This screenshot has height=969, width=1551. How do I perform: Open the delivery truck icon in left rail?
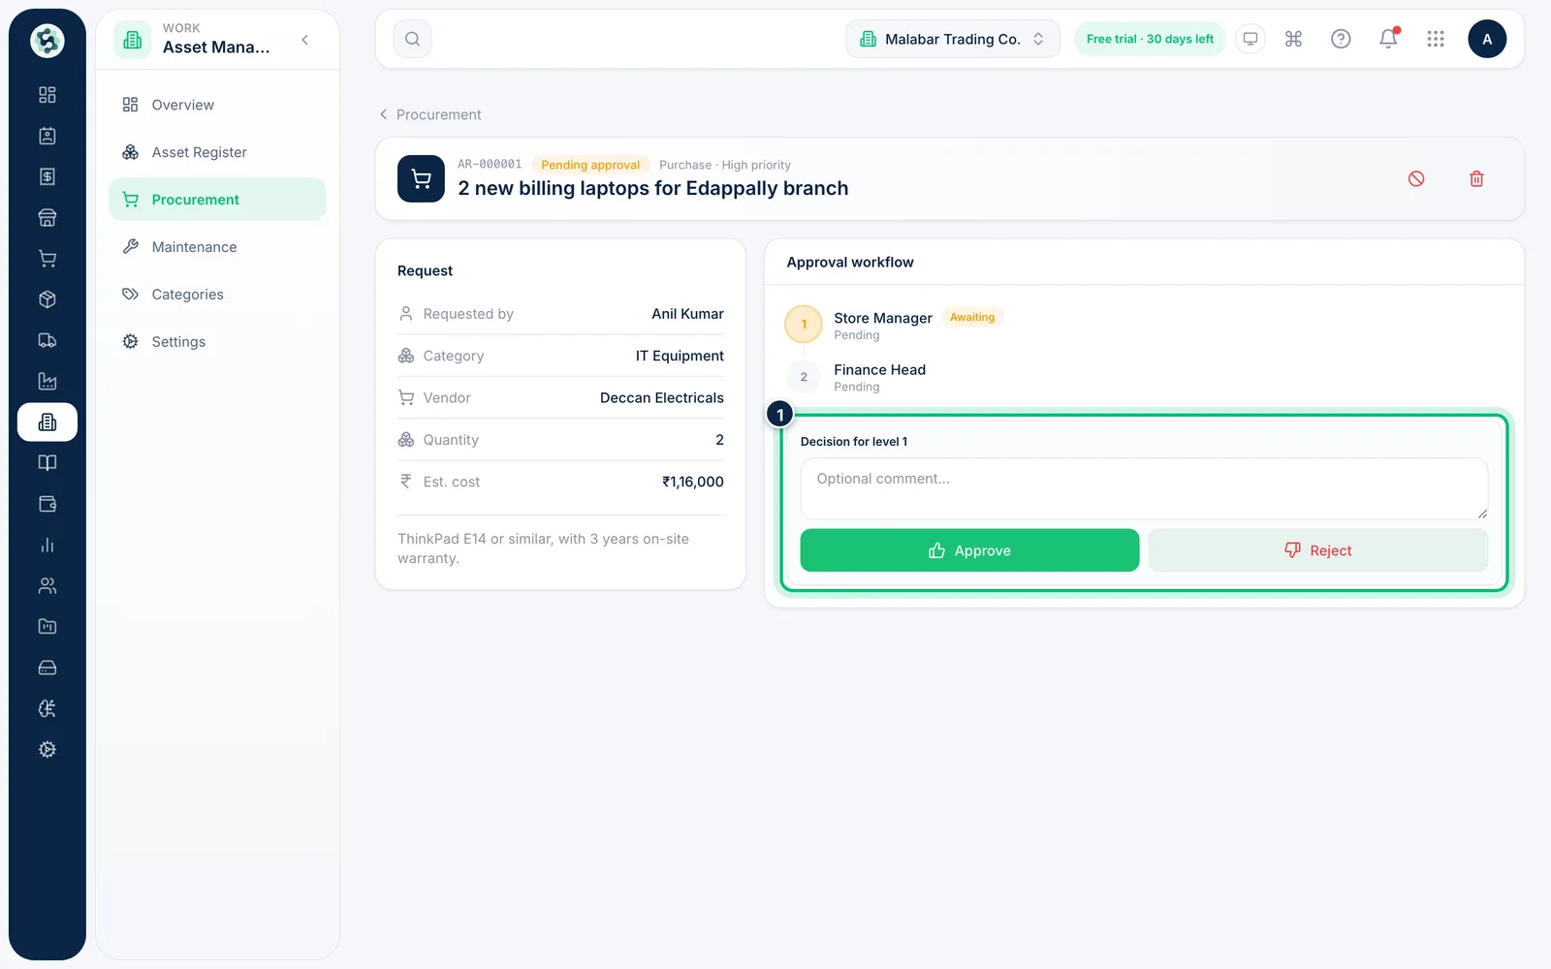[47, 340]
